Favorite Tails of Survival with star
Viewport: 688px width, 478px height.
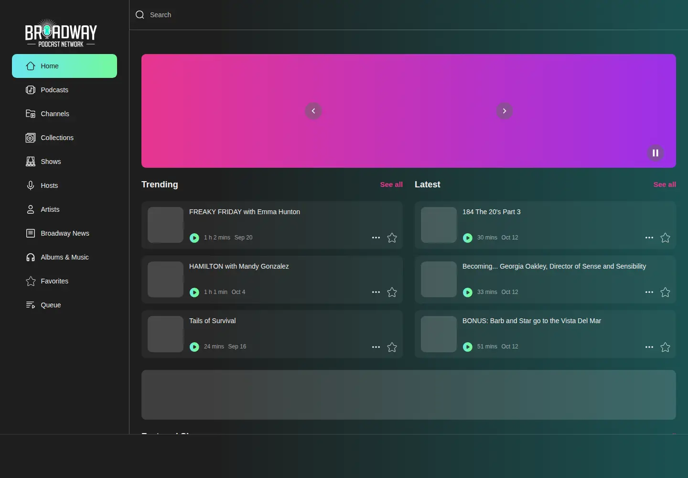(x=392, y=347)
